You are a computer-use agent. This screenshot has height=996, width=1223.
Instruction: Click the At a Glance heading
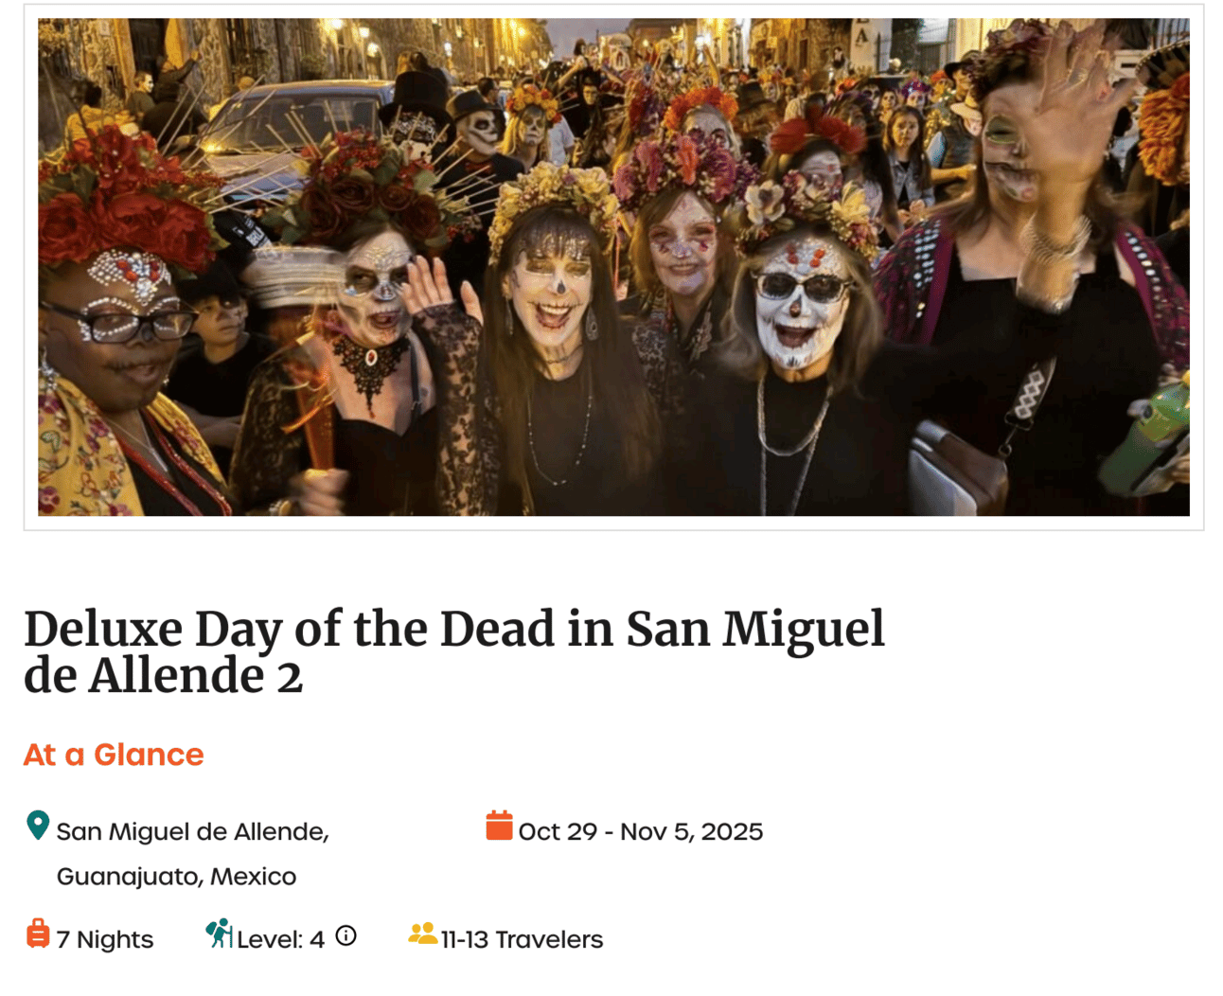pyautogui.click(x=114, y=755)
